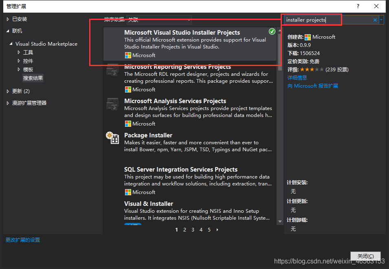Click the Microsoft Reporting Services Projects icon
This screenshot has height=269, width=389.
(x=112, y=70)
